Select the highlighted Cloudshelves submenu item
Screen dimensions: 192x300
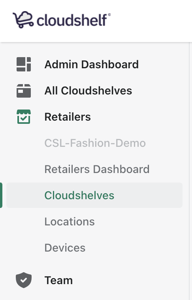pyautogui.click(x=94, y=195)
